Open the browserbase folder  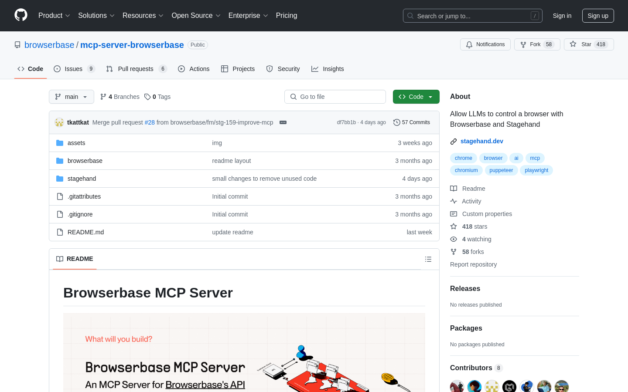coord(85,161)
